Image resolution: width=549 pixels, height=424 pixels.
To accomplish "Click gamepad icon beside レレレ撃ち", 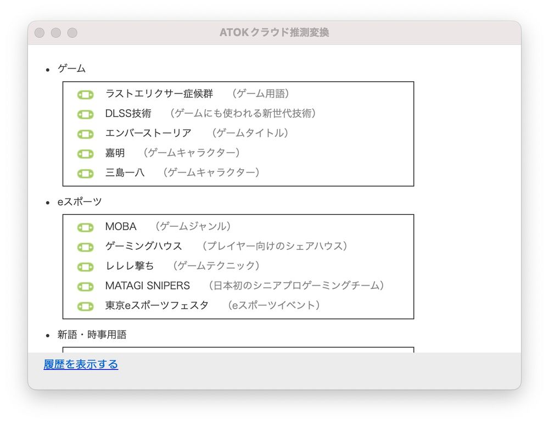I will 86,267.
